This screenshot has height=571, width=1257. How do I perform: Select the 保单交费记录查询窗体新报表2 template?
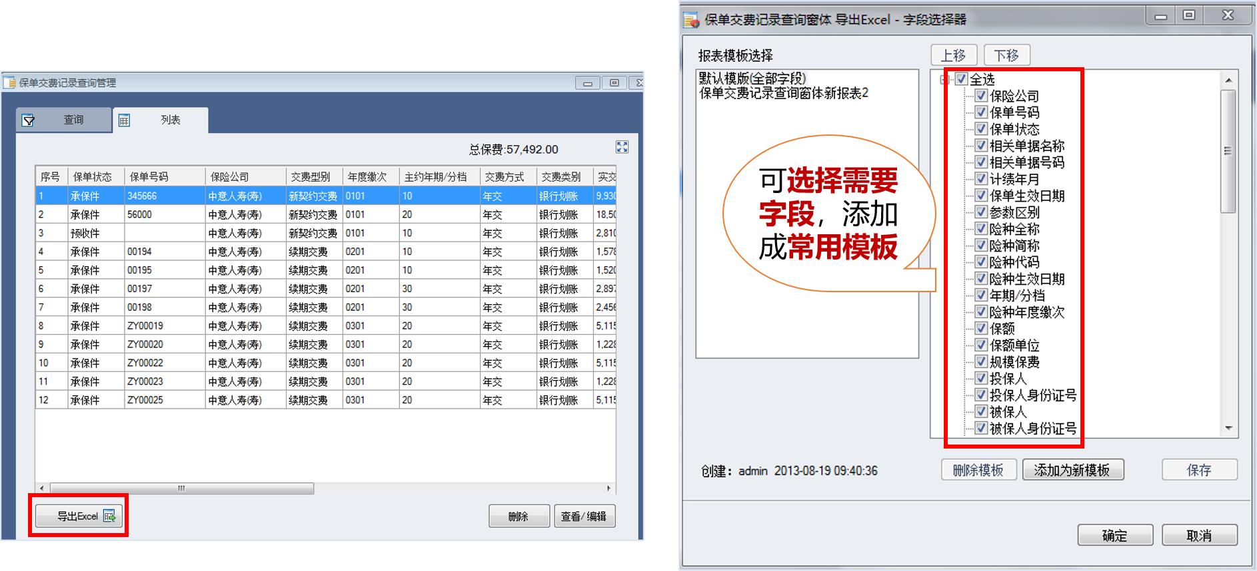coord(783,94)
